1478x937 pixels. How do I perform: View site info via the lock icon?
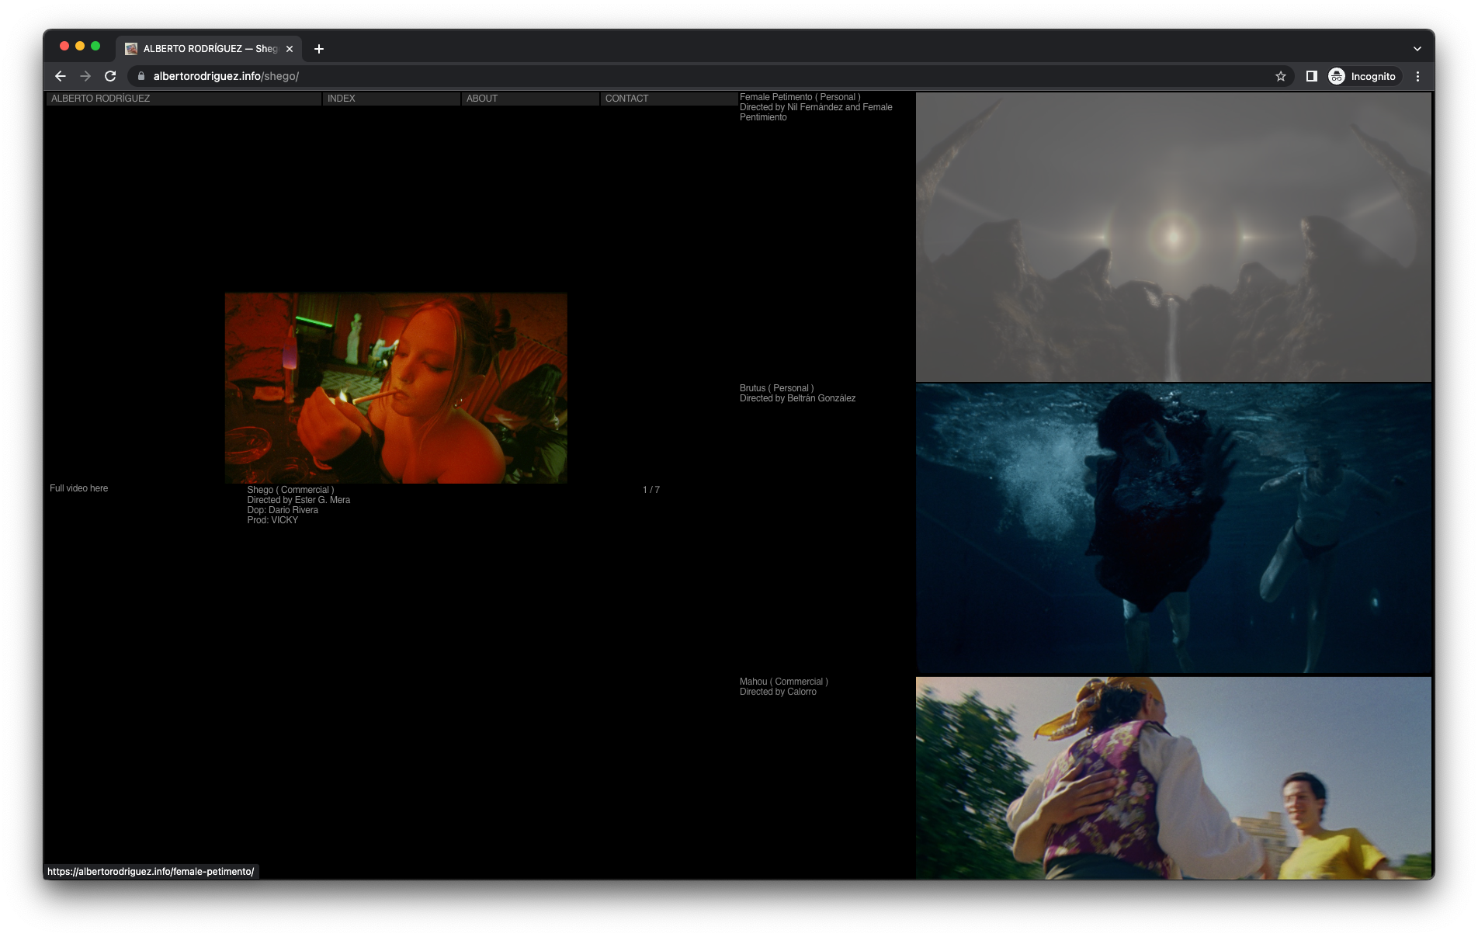coord(141,76)
